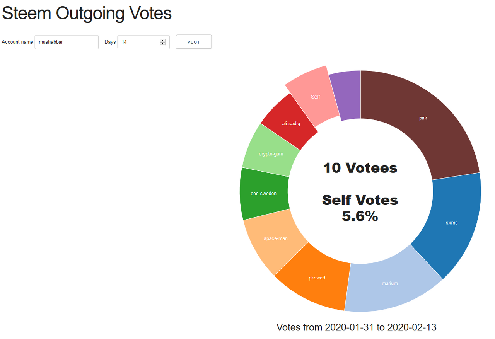Click the red ali.sadiq slice
The image size is (495, 339).
[291, 124]
